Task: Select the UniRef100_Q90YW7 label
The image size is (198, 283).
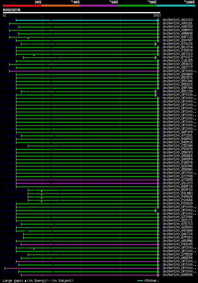Action: 178,40
